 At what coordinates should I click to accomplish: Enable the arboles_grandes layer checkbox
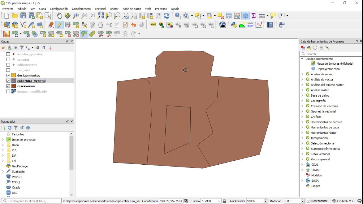point(8,54)
